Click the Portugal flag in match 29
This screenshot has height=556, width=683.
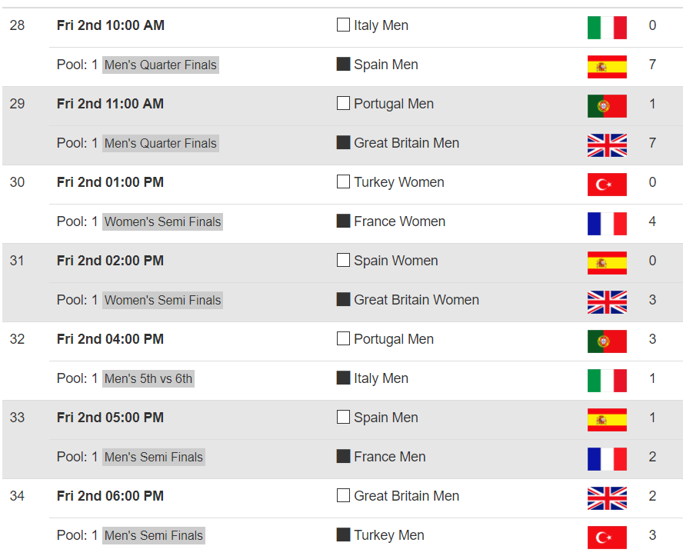pos(607,106)
